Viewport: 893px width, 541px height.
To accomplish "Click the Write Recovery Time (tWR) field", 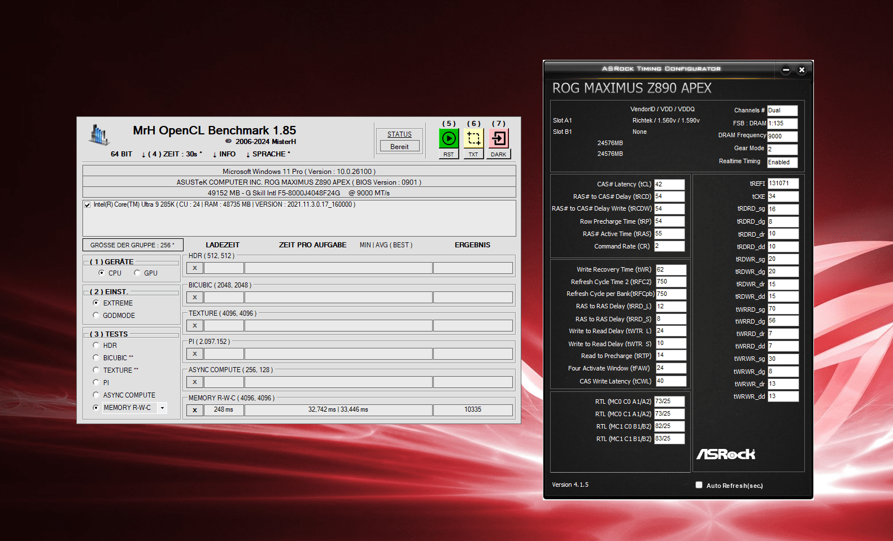I will coord(671,269).
